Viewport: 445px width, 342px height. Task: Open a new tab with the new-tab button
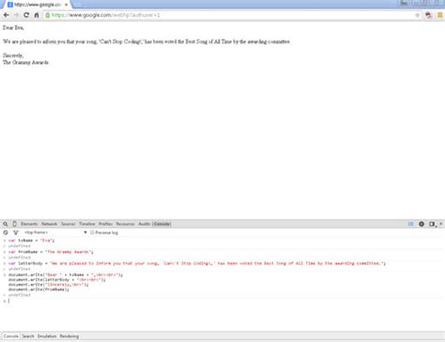coord(77,5)
